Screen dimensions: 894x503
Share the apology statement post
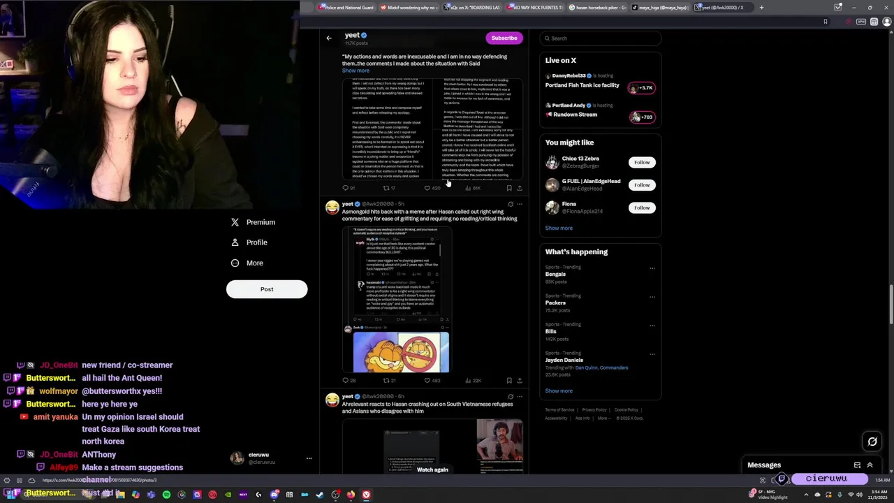[519, 188]
